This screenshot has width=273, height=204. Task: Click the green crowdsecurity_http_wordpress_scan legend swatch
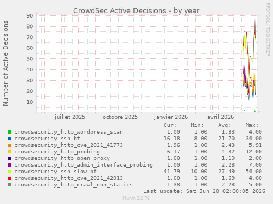9,132
